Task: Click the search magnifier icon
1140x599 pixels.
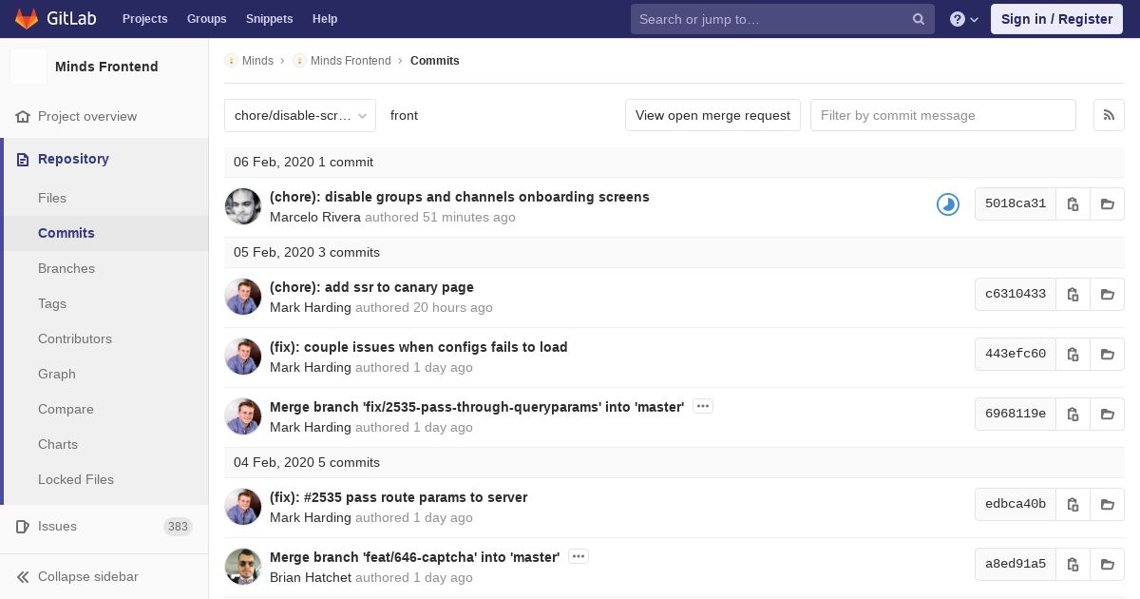Action: (x=918, y=19)
